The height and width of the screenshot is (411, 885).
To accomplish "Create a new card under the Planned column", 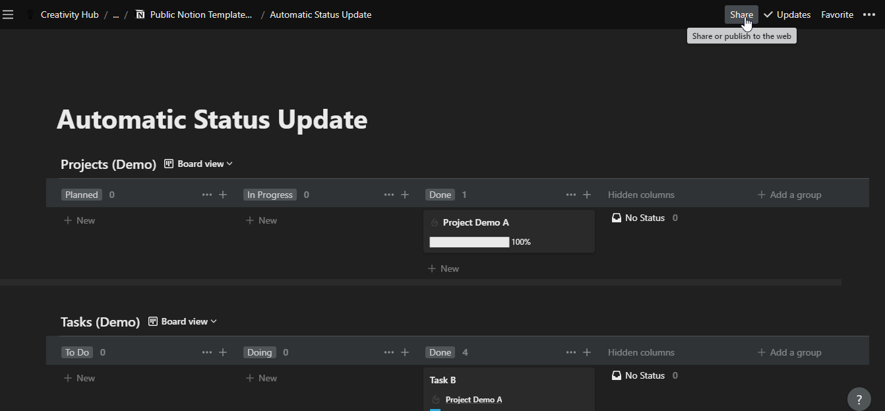I will point(78,220).
